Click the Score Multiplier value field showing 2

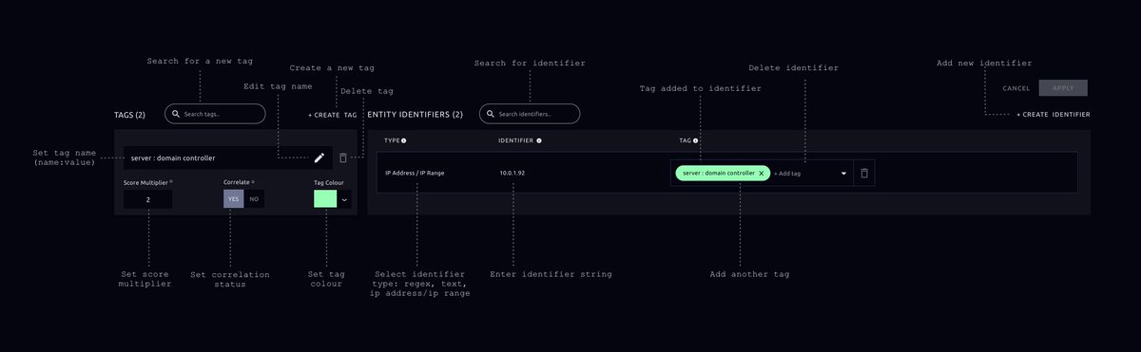(x=148, y=199)
